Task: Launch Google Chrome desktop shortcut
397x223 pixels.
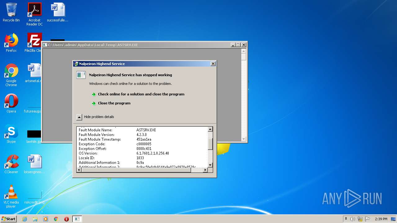Action: tap(11, 75)
